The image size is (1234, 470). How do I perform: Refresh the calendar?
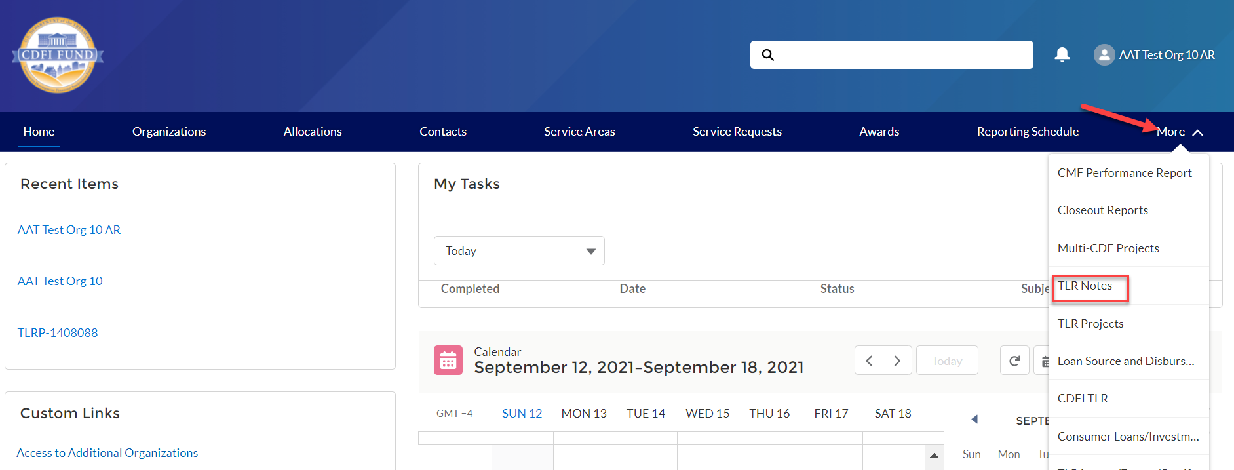coord(1014,361)
